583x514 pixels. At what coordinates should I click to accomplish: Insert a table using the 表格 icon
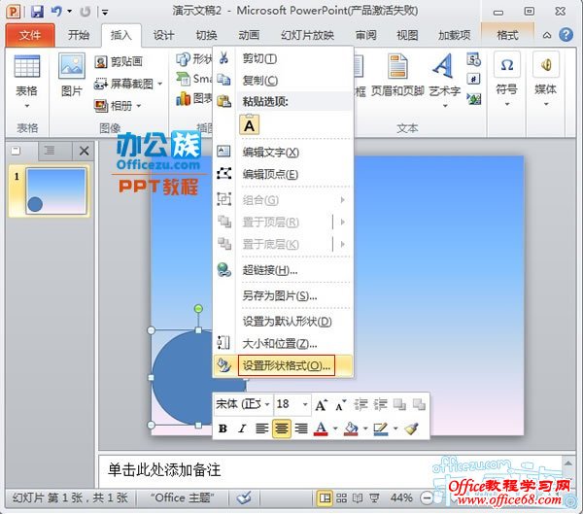(27, 77)
